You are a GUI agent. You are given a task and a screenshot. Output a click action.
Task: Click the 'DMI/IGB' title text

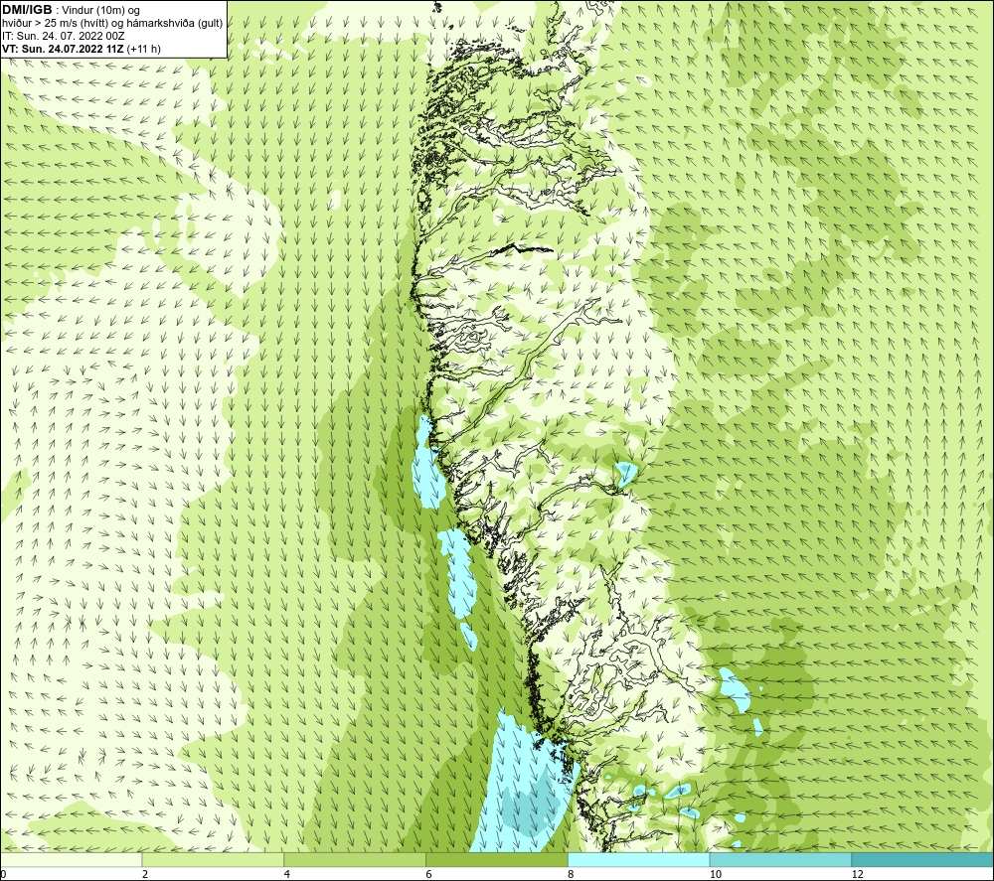[x=27, y=10]
